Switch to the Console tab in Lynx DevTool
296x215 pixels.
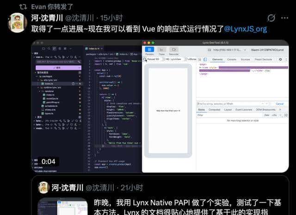[232, 59]
